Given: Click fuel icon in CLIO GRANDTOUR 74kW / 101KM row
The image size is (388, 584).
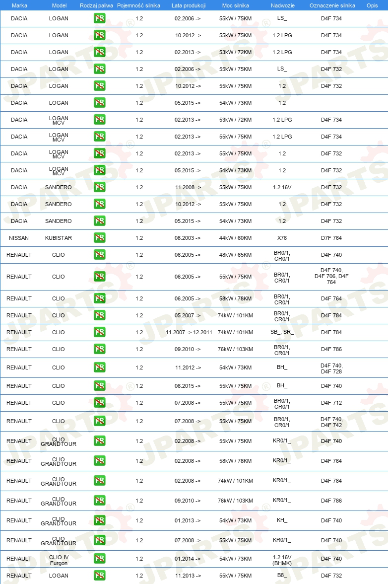Looking at the screenshot, I should 99,481.
